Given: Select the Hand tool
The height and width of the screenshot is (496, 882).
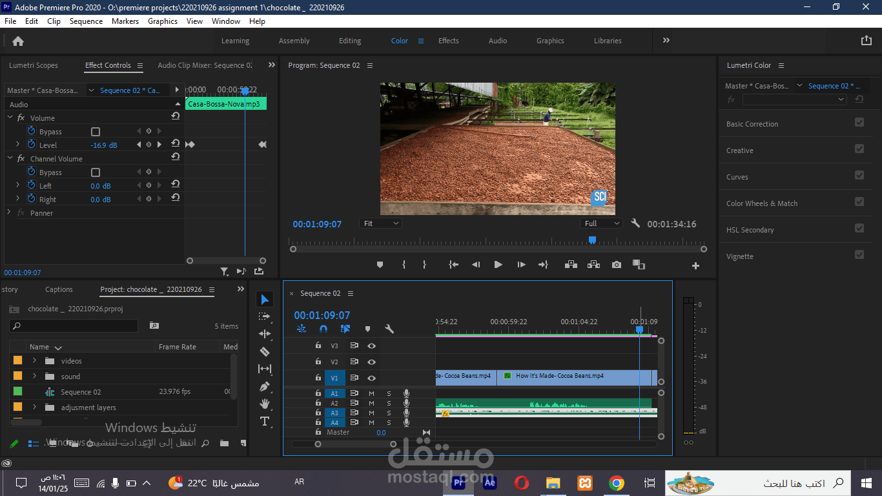Looking at the screenshot, I should (265, 404).
